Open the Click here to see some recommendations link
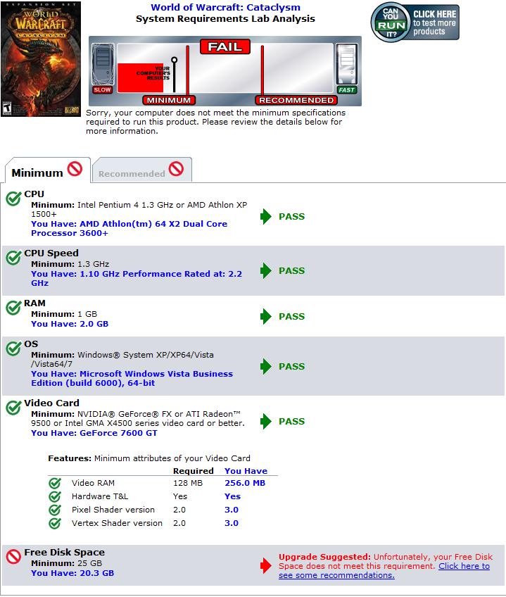 (x=384, y=571)
